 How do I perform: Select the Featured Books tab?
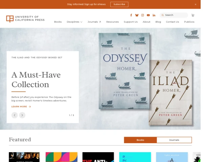click(140, 140)
